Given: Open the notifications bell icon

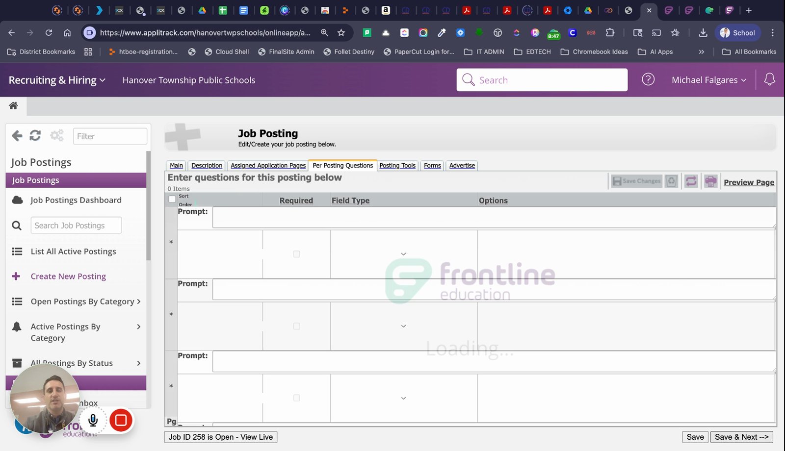Looking at the screenshot, I should 769,79.
